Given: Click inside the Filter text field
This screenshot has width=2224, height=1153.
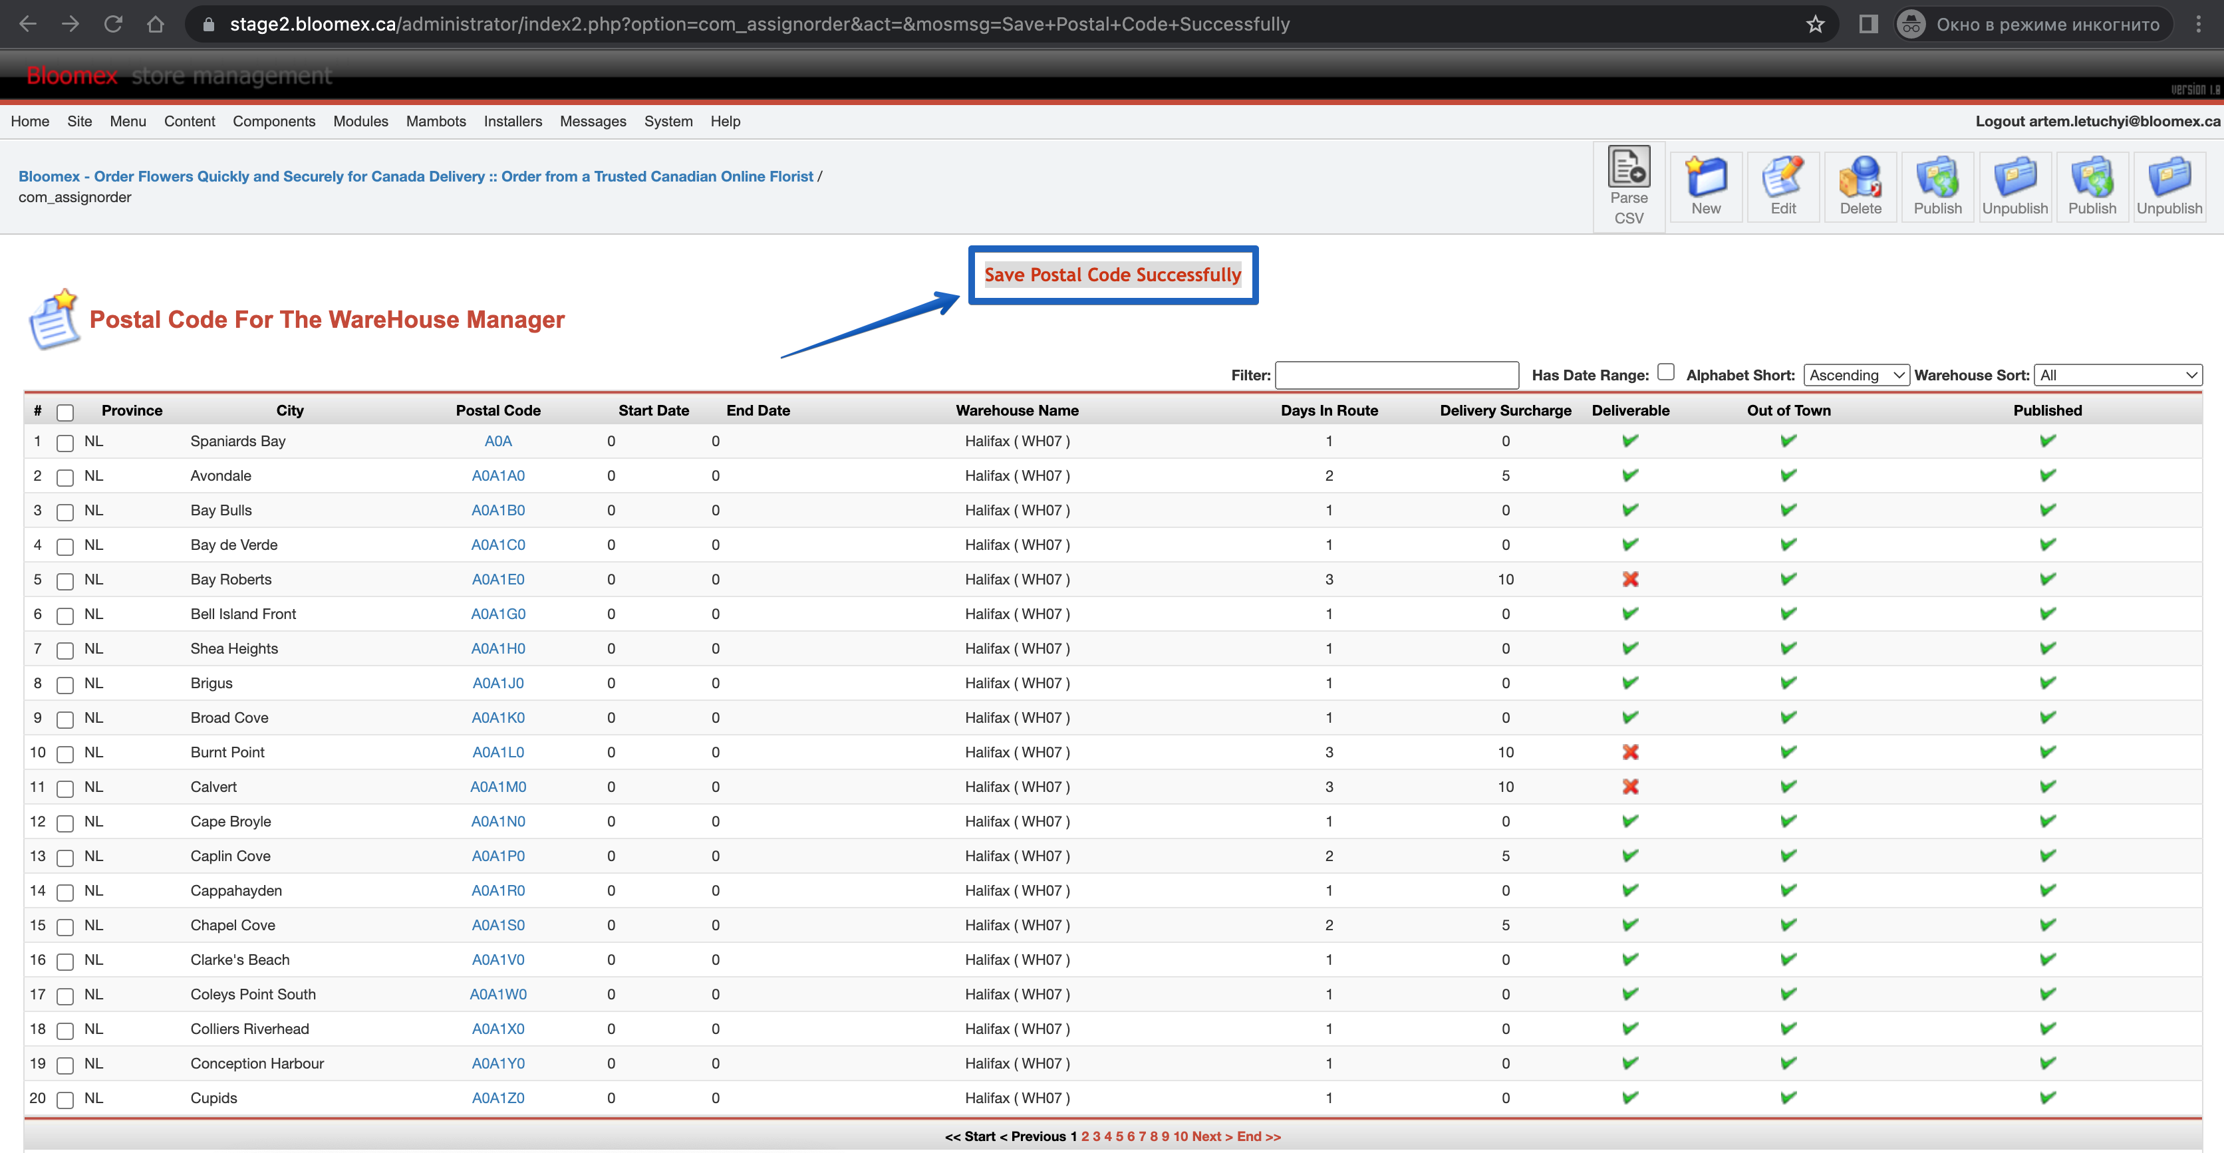Looking at the screenshot, I should point(1396,376).
